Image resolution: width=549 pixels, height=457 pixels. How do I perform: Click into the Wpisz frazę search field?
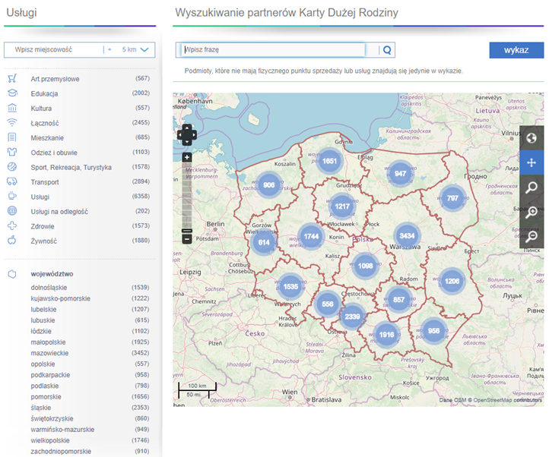coord(273,49)
